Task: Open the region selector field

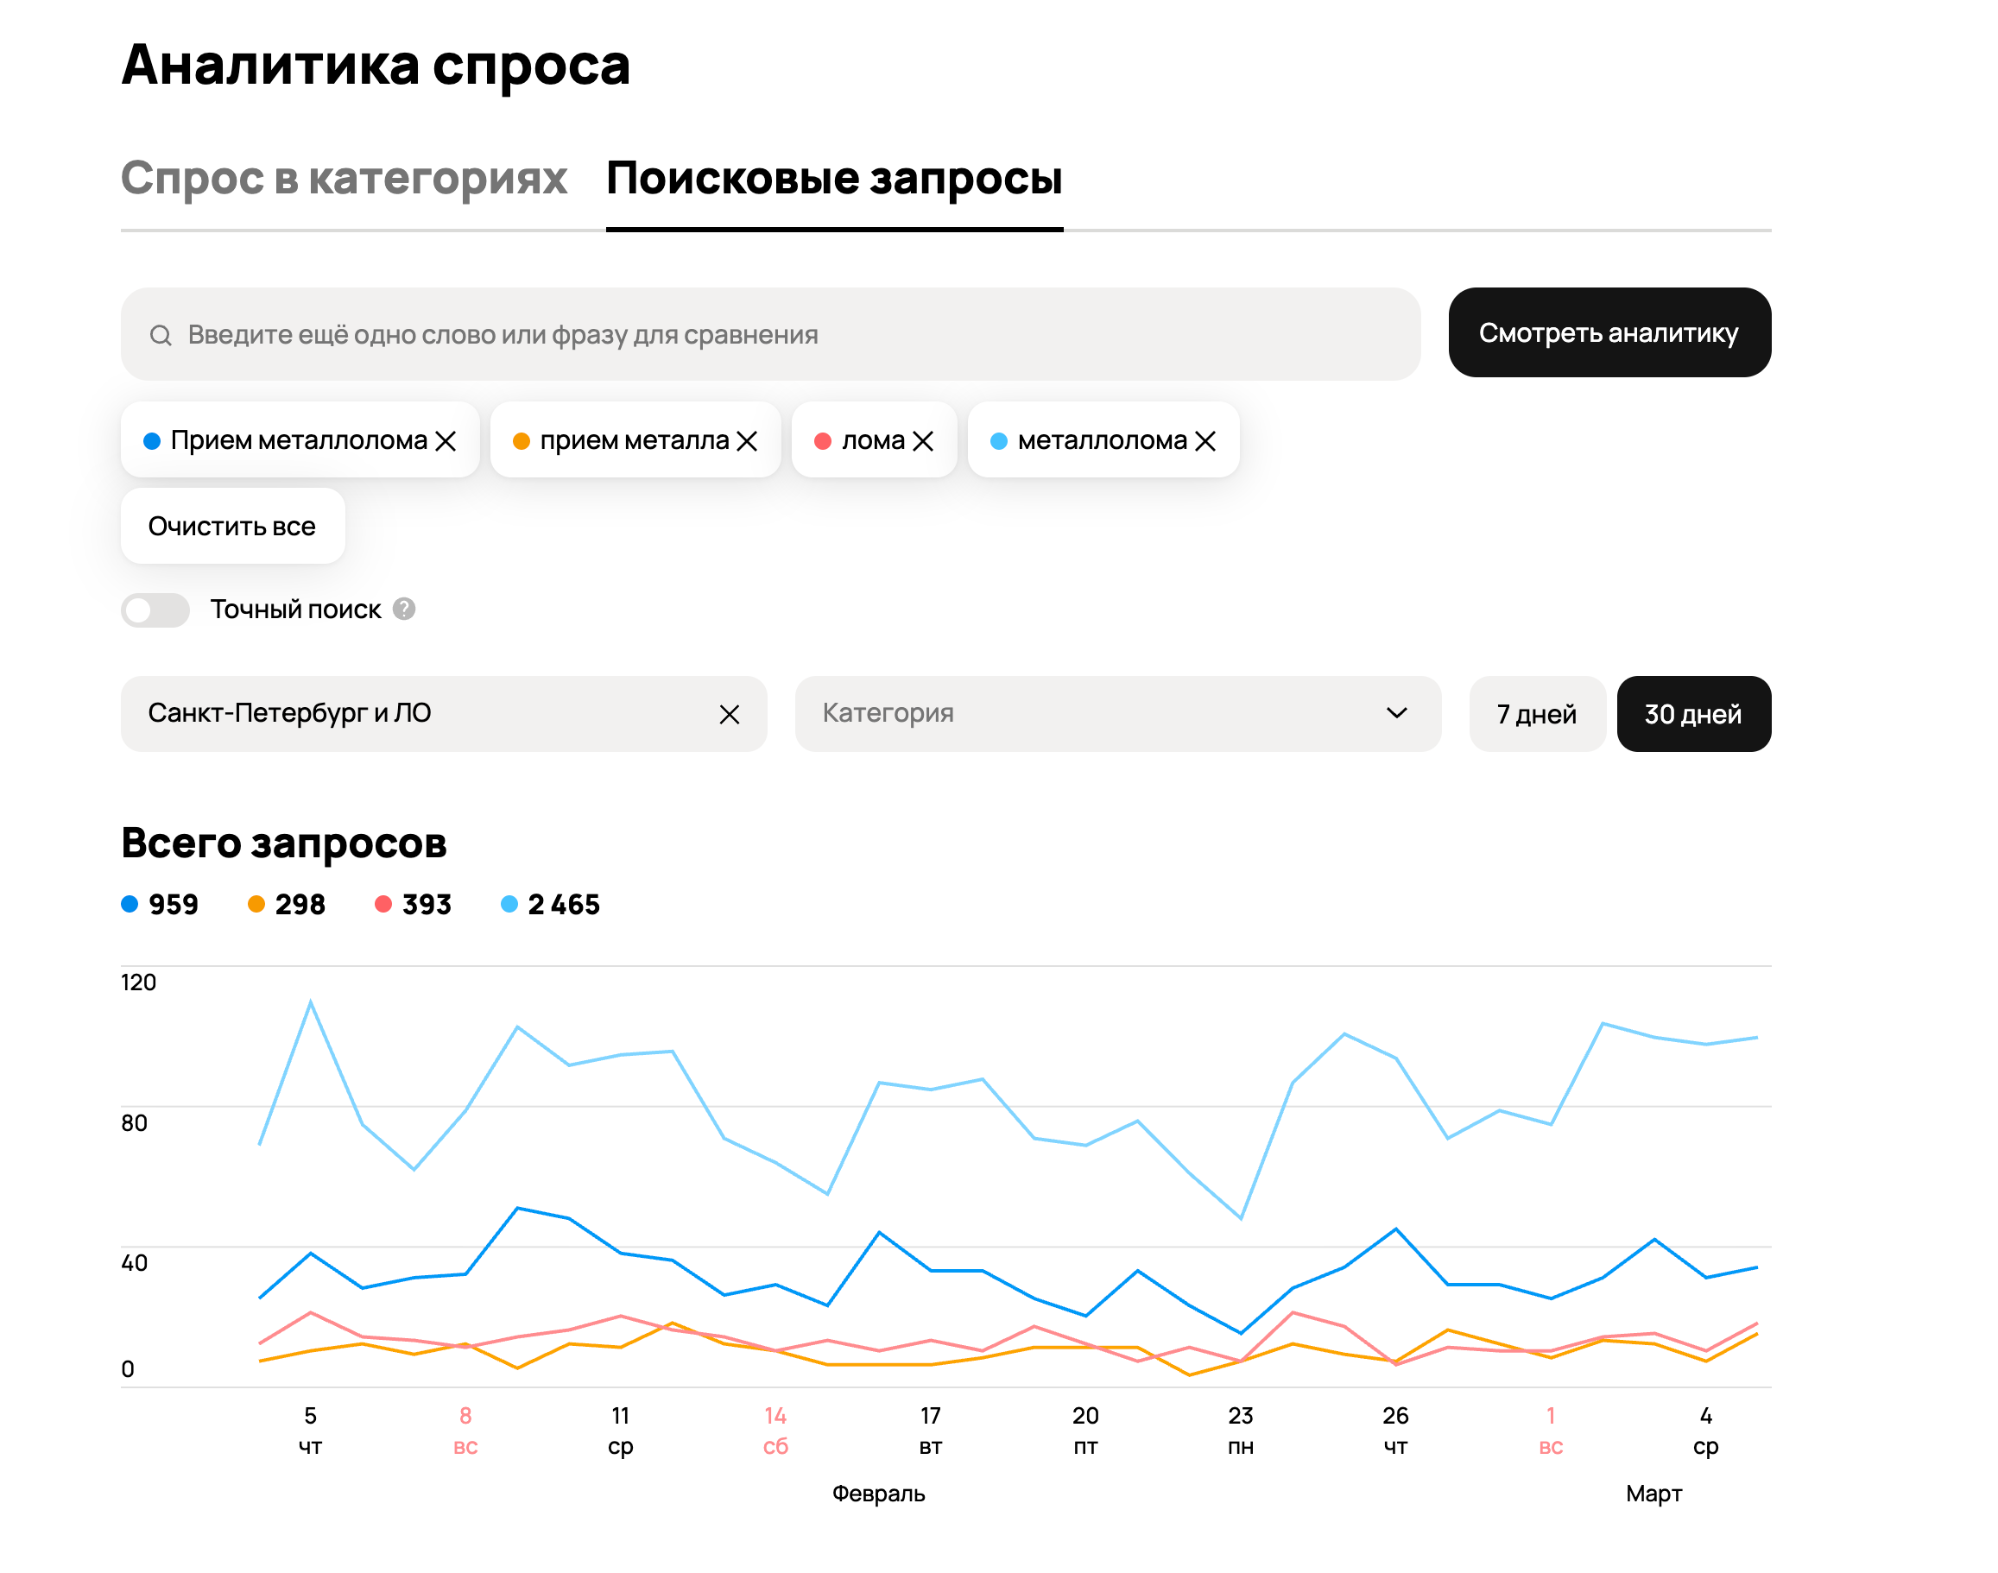Action: (414, 715)
